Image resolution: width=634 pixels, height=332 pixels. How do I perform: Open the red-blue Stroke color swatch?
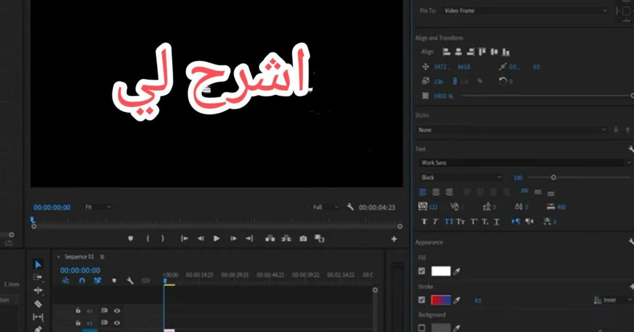coord(441,300)
